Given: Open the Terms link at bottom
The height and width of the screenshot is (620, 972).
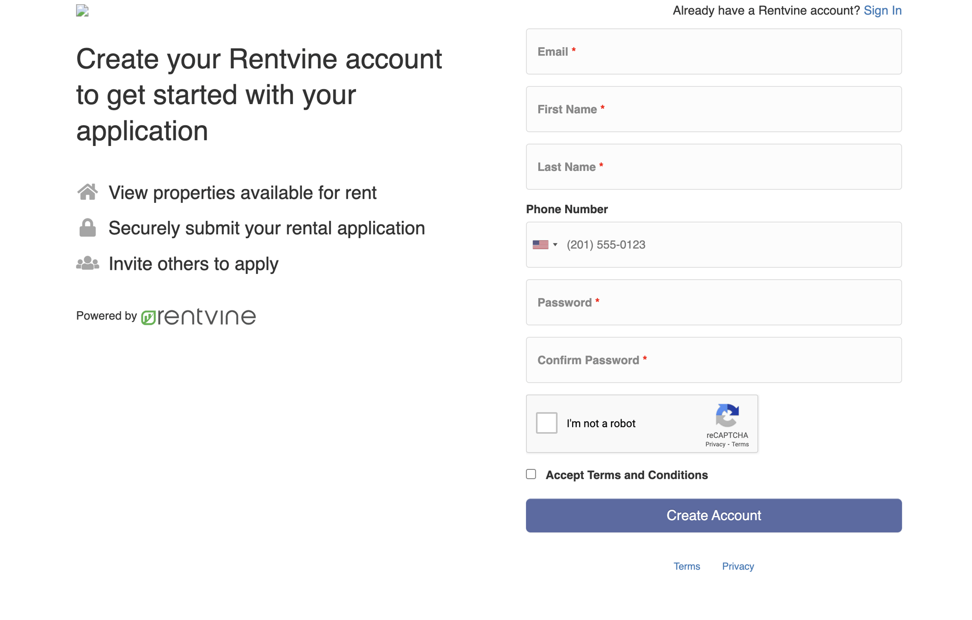Looking at the screenshot, I should pyautogui.click(x=687, y=566).
